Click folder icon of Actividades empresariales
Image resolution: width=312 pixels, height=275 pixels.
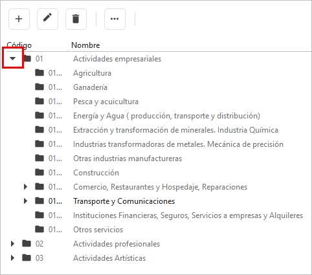pos(27,58)
